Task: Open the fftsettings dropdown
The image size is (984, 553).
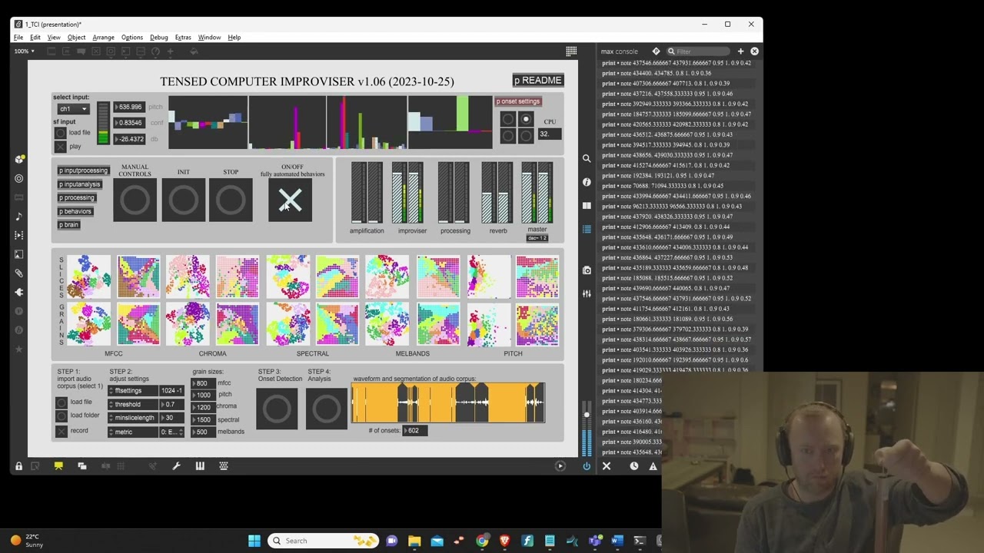Action: pyautogui.click(x=132, y=390)
